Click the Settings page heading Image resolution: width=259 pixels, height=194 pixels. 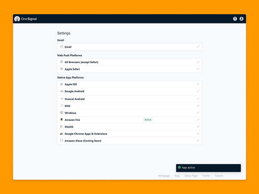click(64, 33)
